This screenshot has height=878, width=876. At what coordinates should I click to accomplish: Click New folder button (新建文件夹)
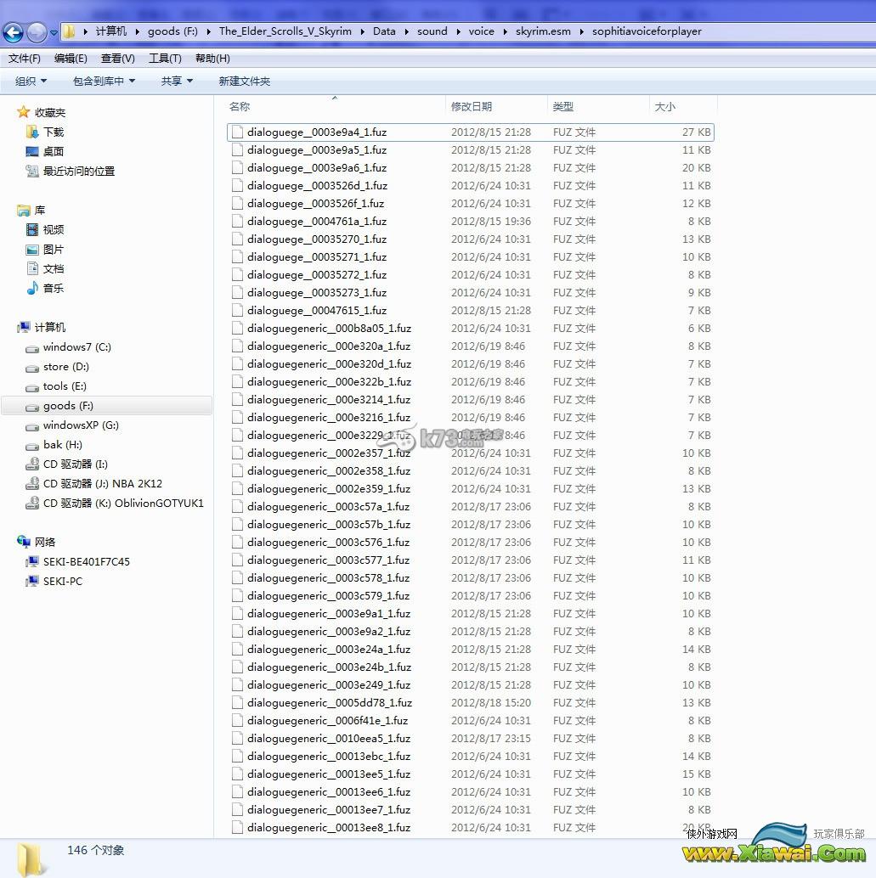point(245,82)
